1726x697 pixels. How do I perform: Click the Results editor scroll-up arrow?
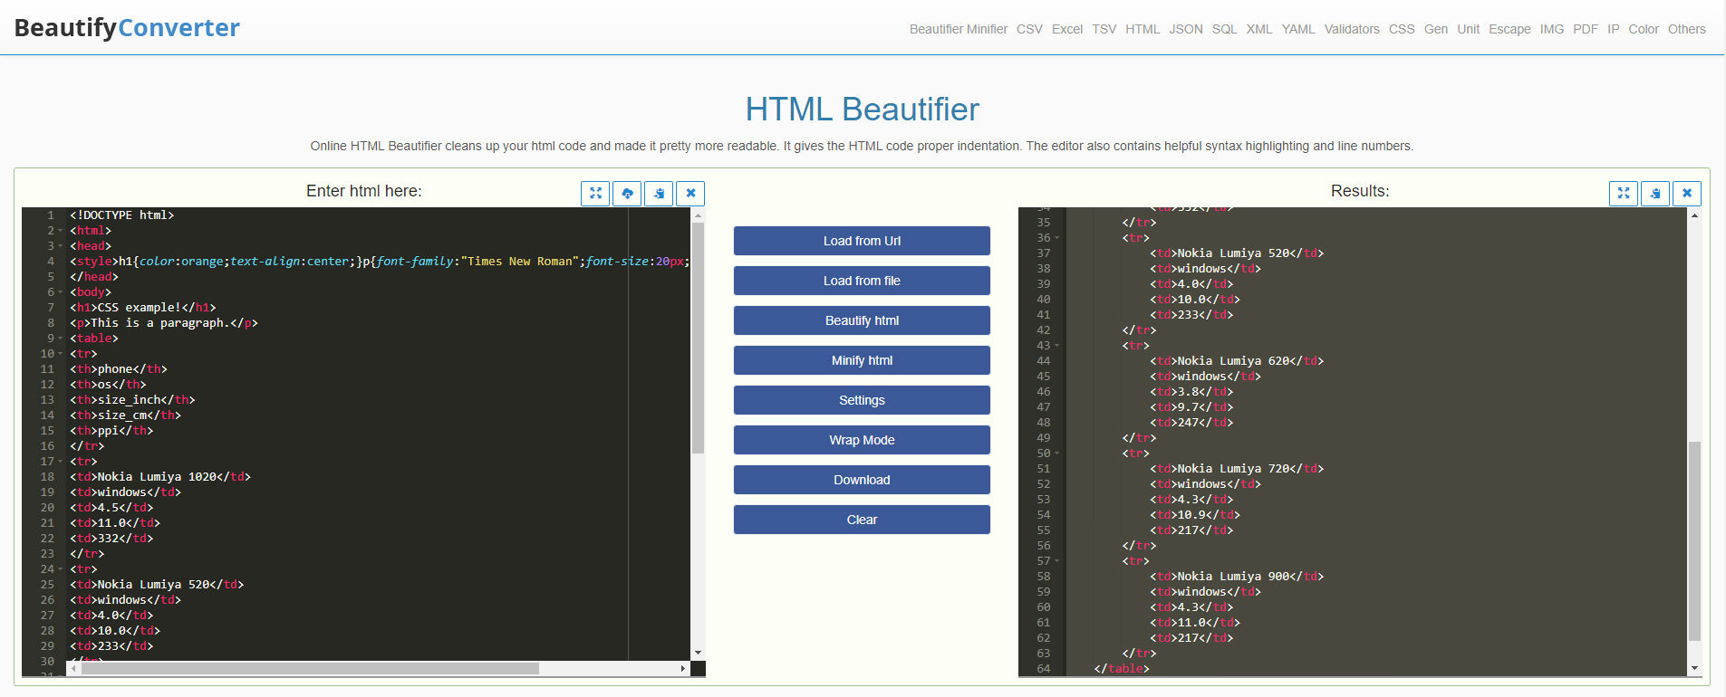tap(1694, 215)
